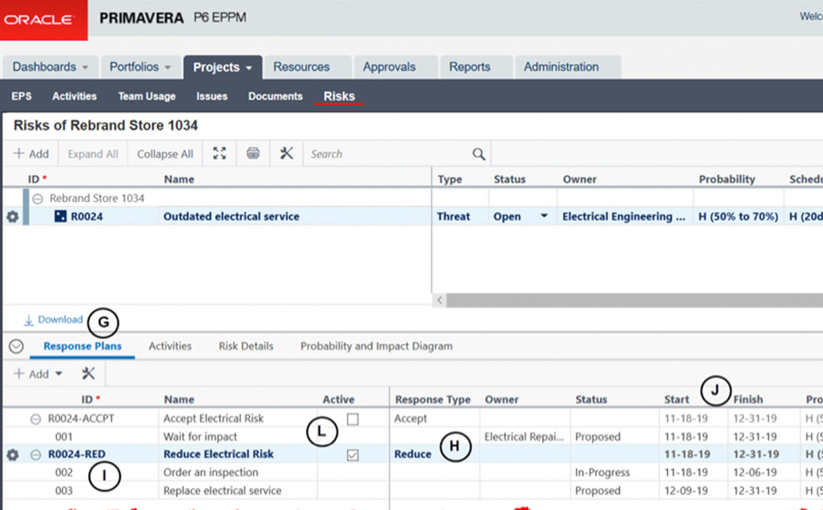The image size is (823, 510).
Task: Click the fullscreen expand icon in risks toolbar
Action: [x=220, y=154]
